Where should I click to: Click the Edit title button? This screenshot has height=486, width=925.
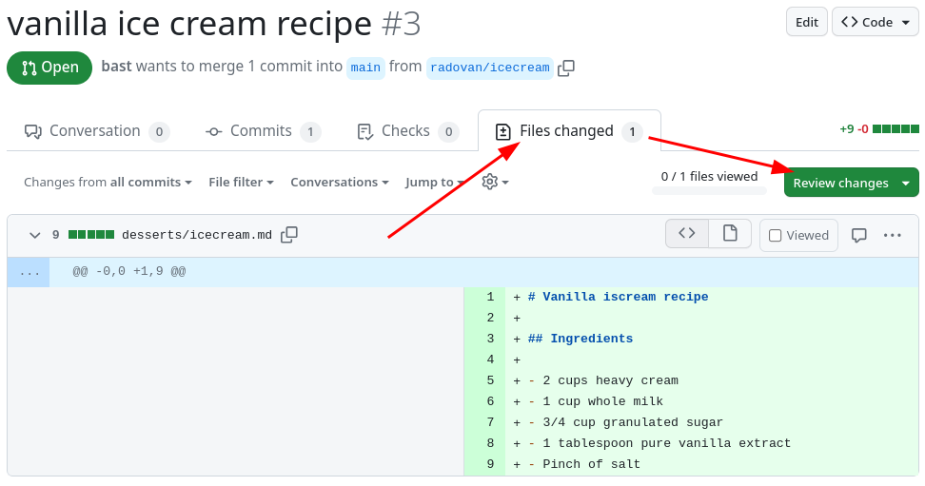[806, 22]
